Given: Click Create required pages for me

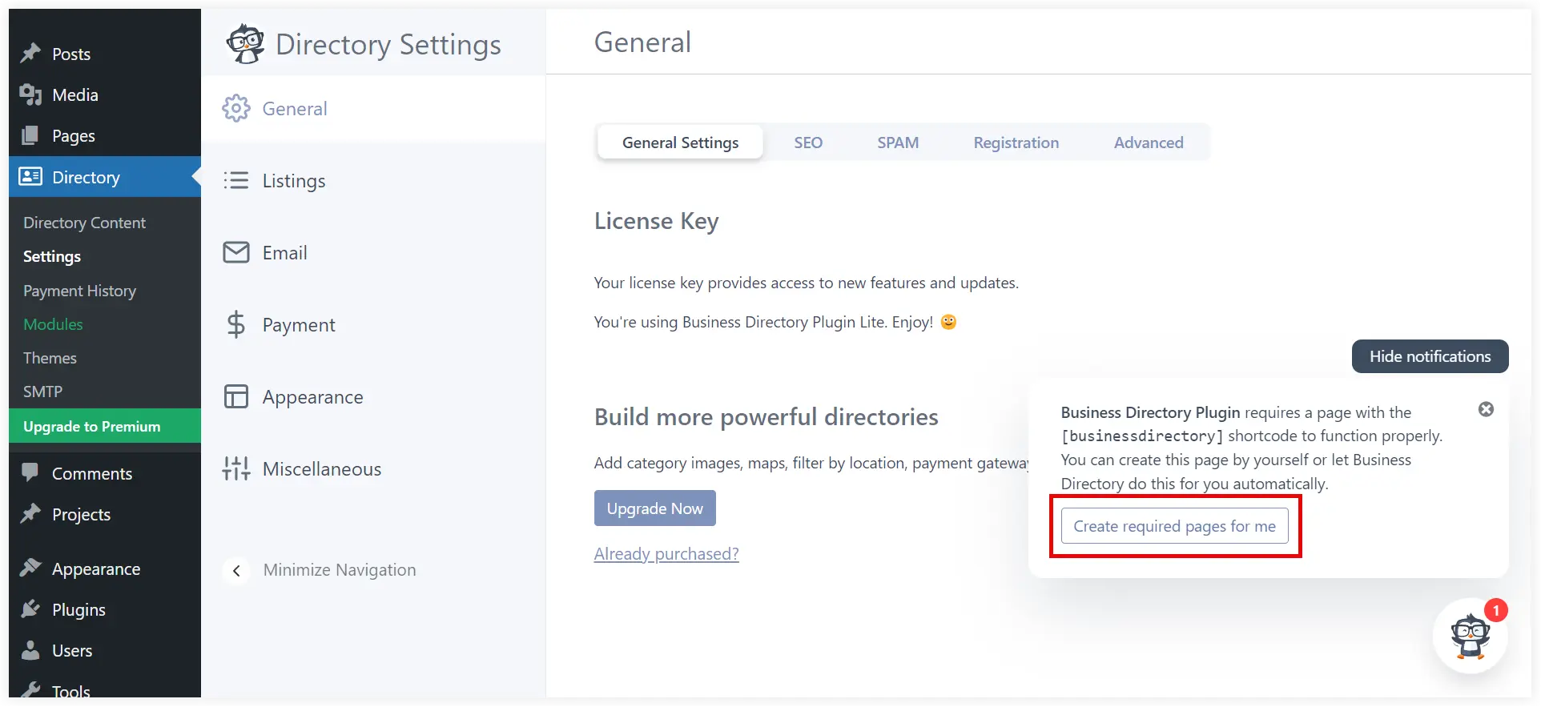Looking at the screenshot, I should pyautogui.click(x=1174, y=526).
